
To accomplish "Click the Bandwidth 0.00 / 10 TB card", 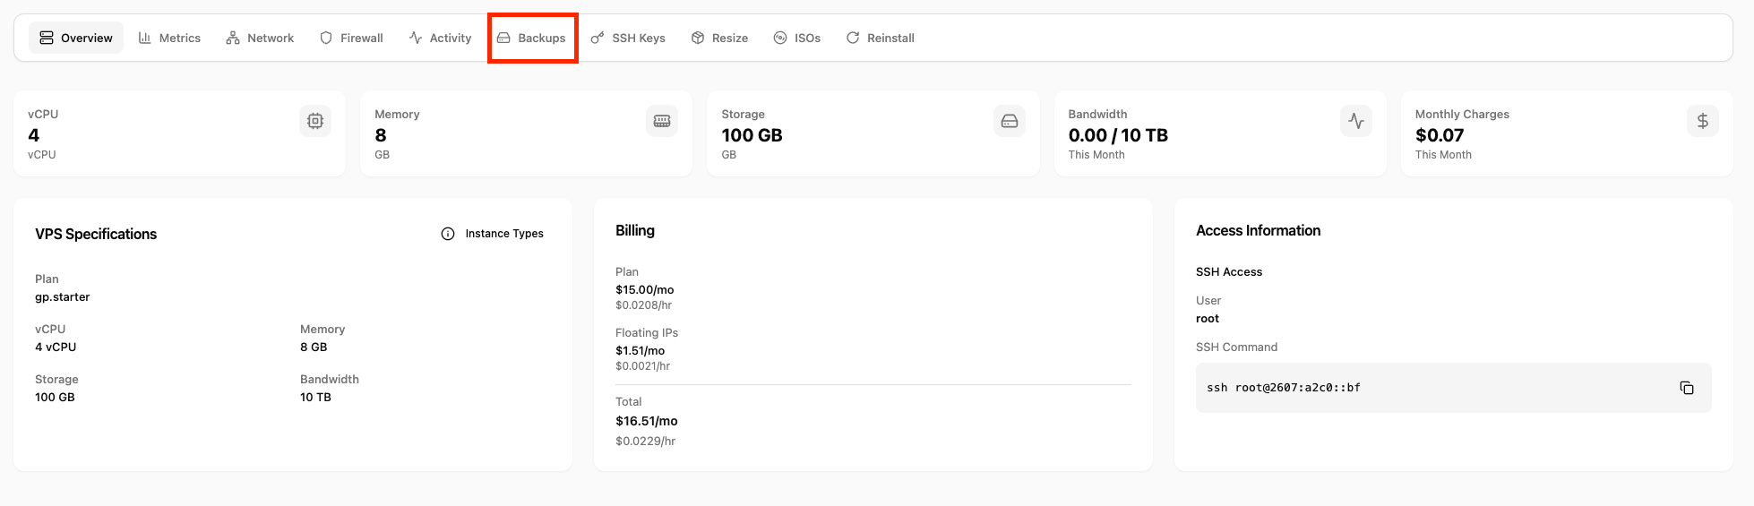I will (1219, 133).
